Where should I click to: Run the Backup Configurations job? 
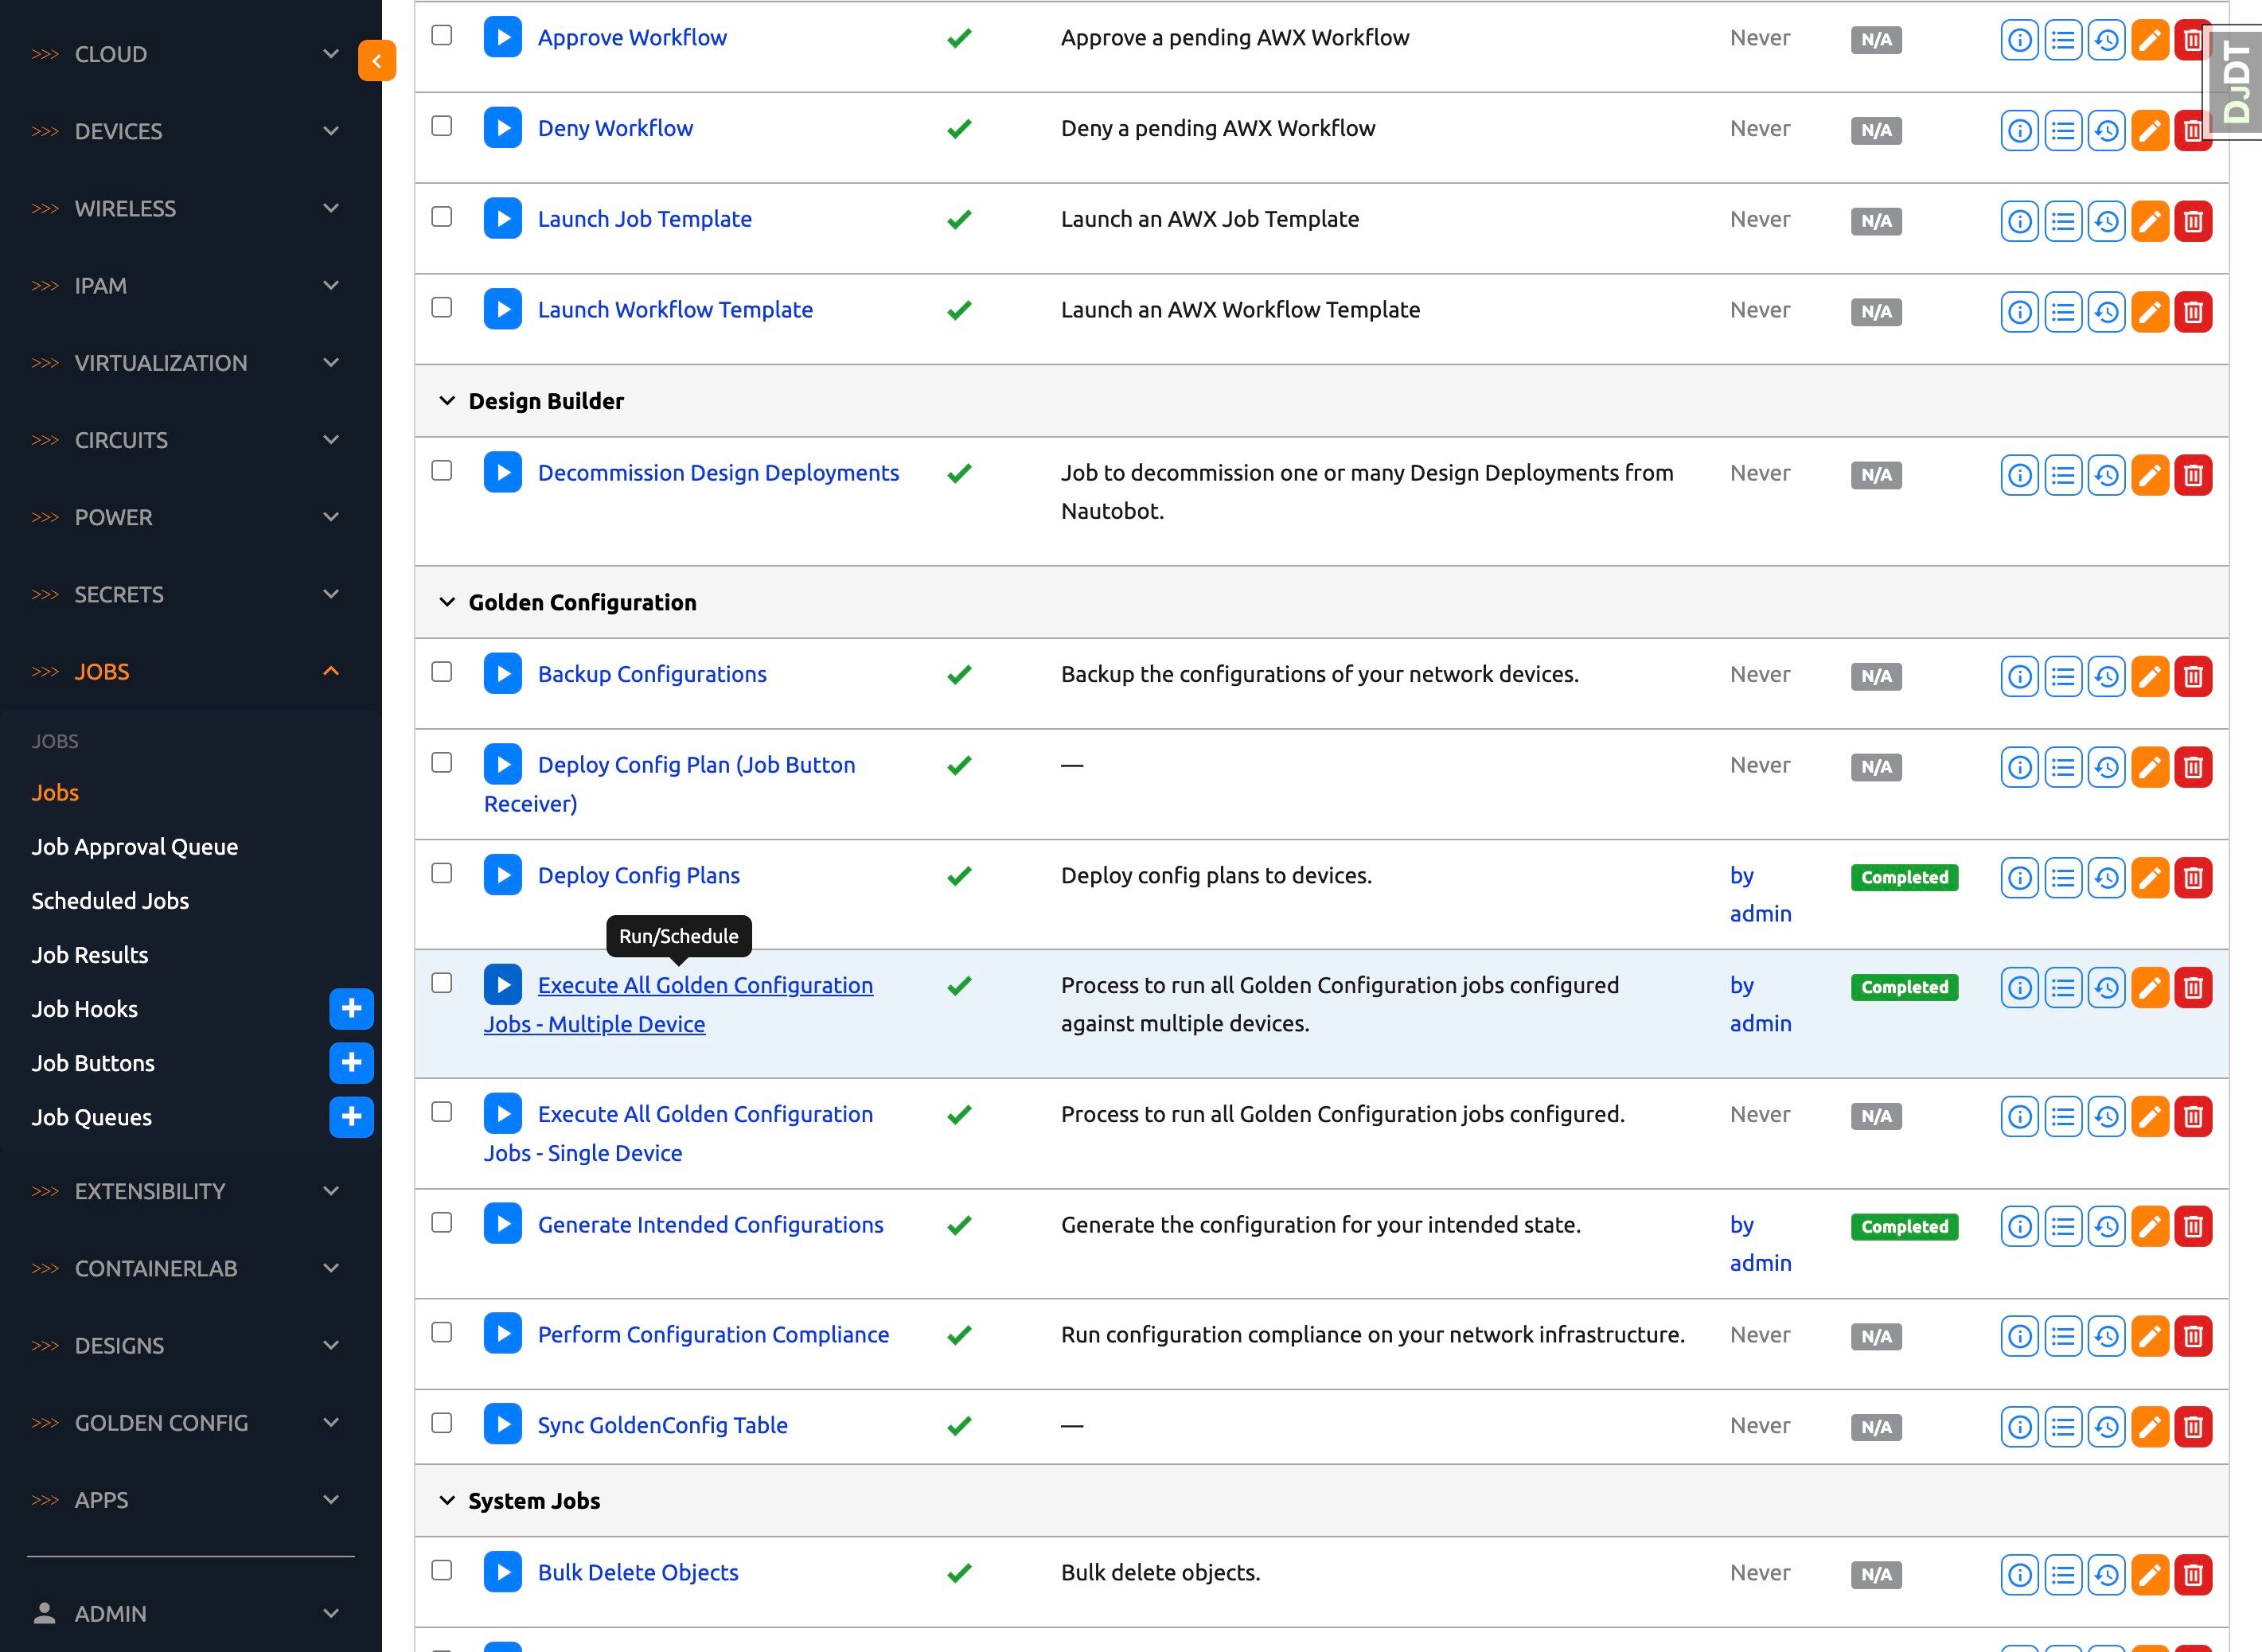tap(502, 673)
